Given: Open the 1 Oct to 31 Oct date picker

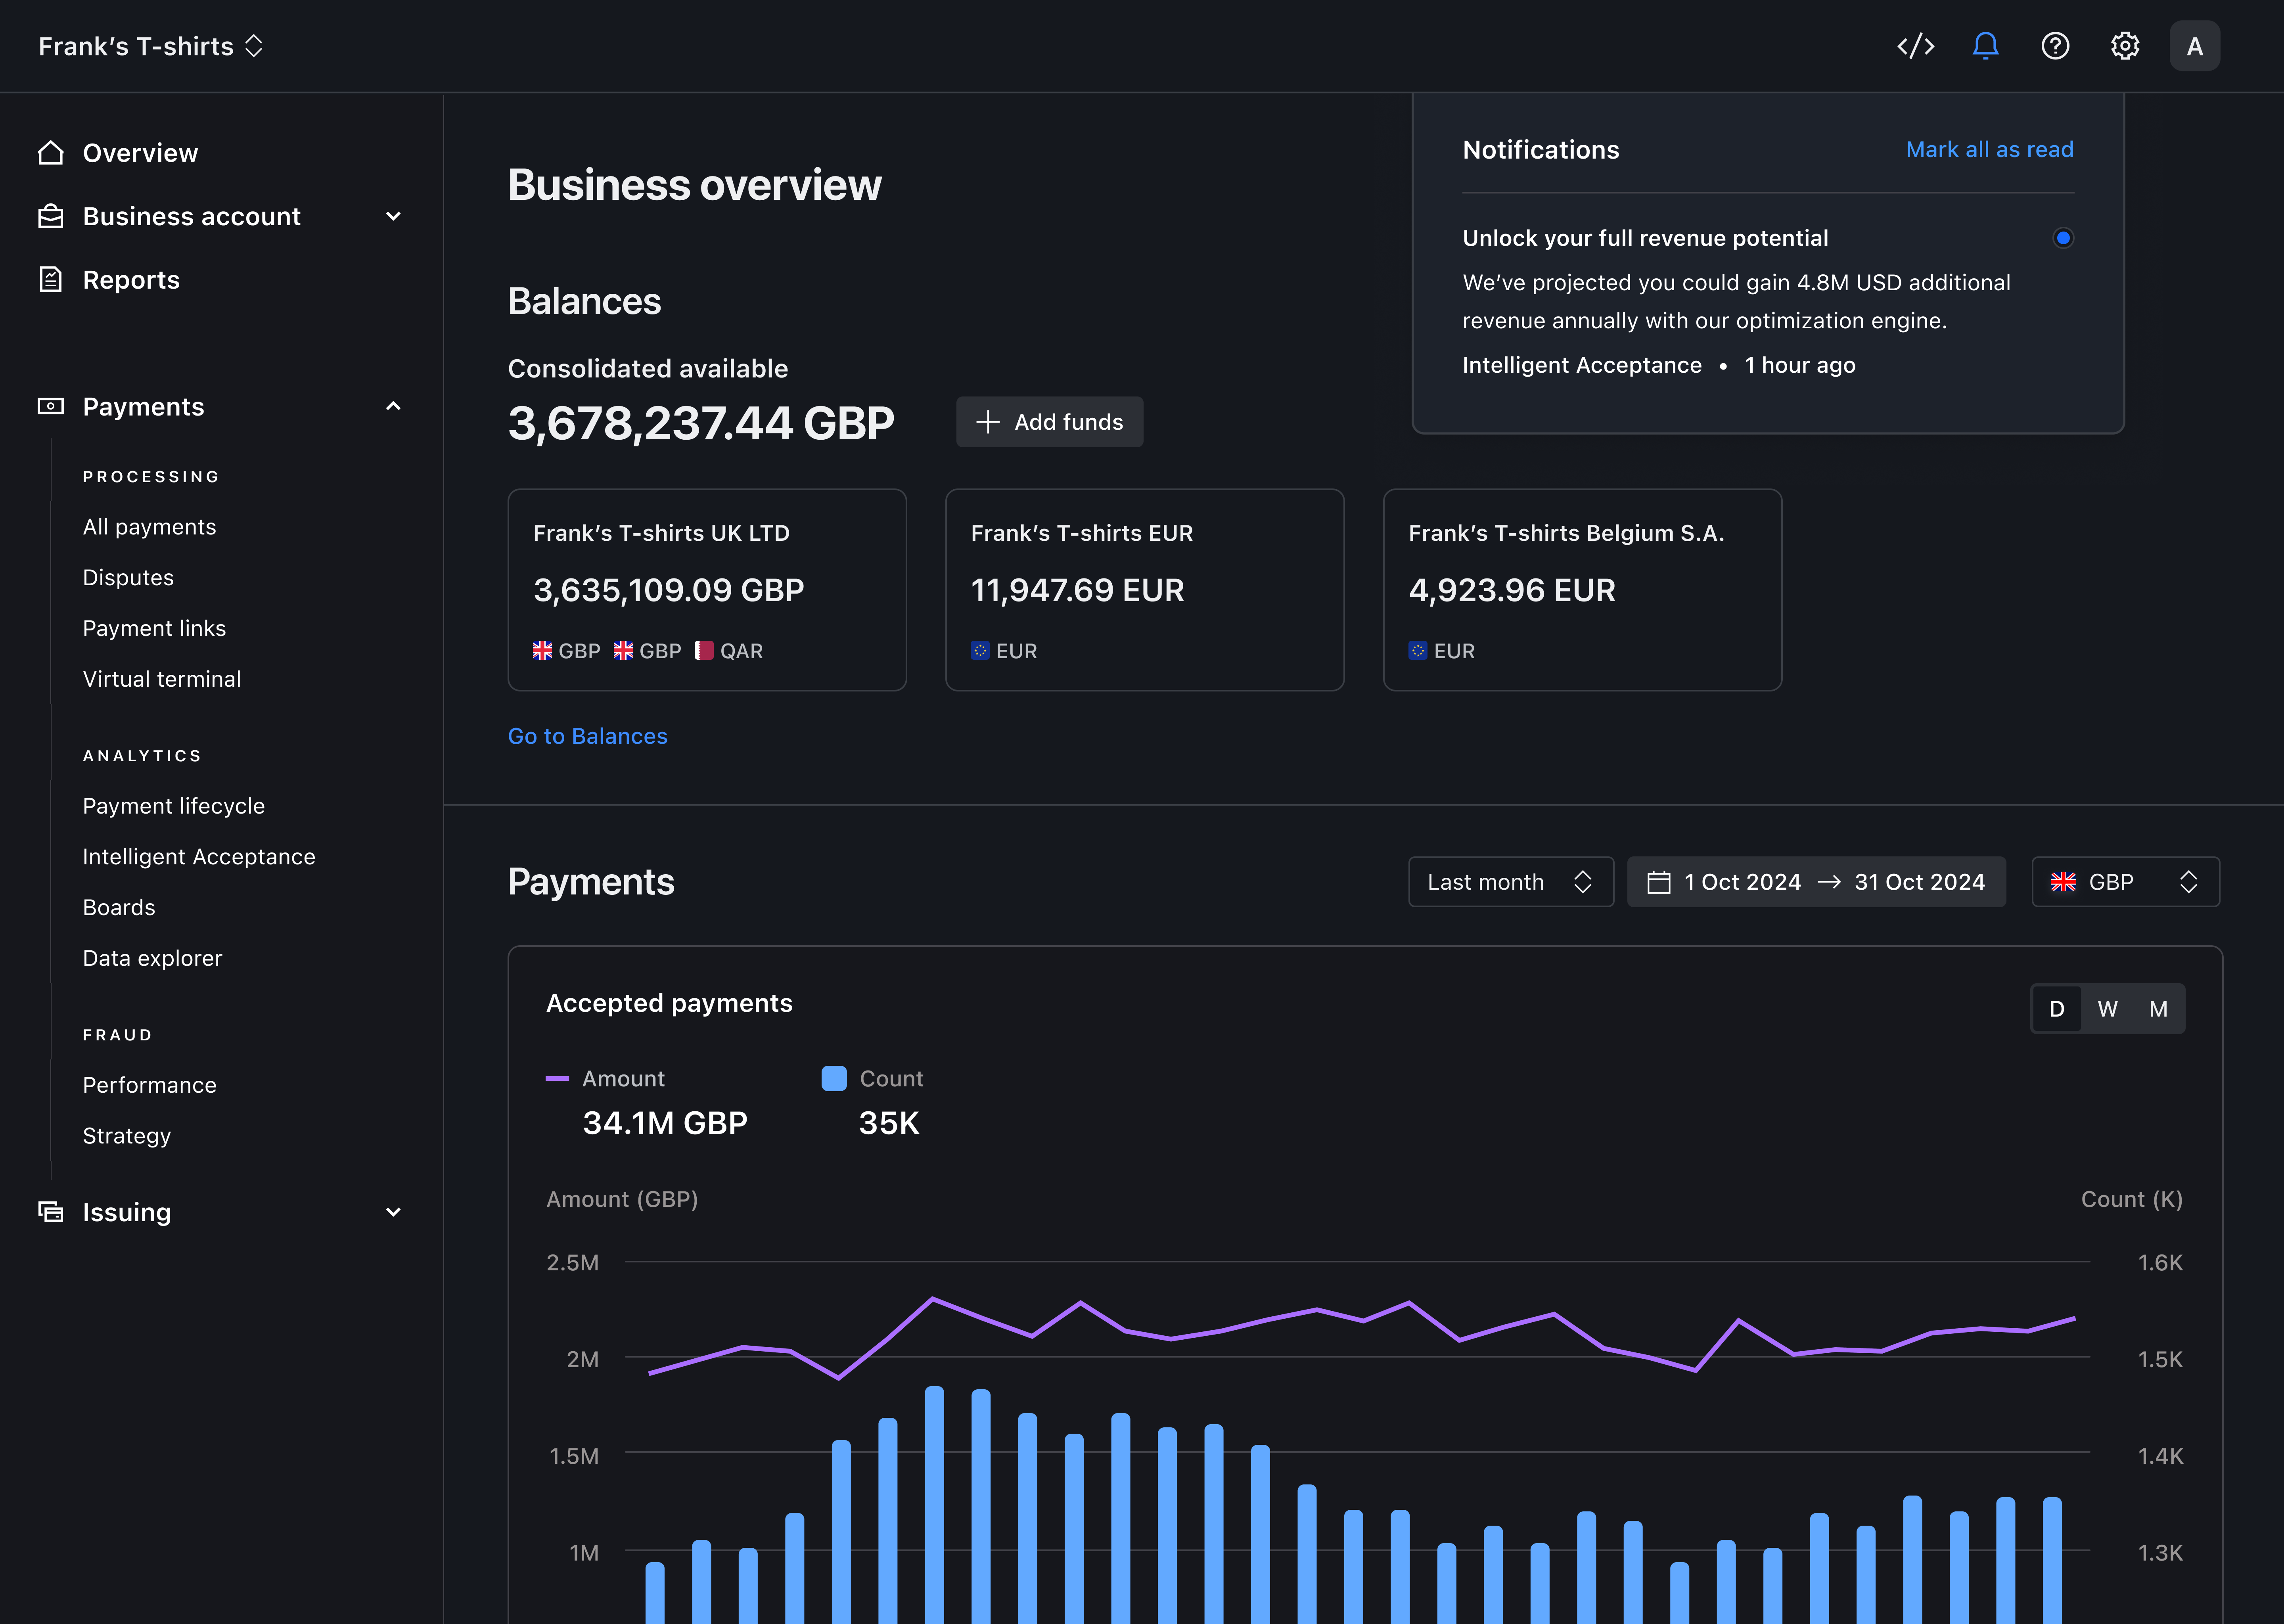Looking at the screenshot, I should point(1816,882).
